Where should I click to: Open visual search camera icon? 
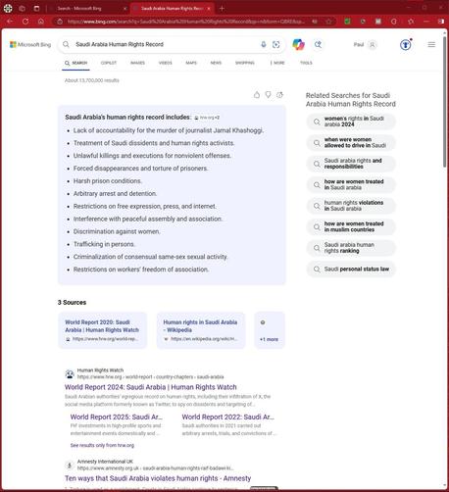276,44
